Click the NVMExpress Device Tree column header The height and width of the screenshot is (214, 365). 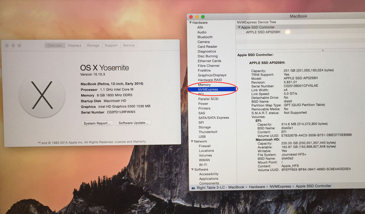256,22
